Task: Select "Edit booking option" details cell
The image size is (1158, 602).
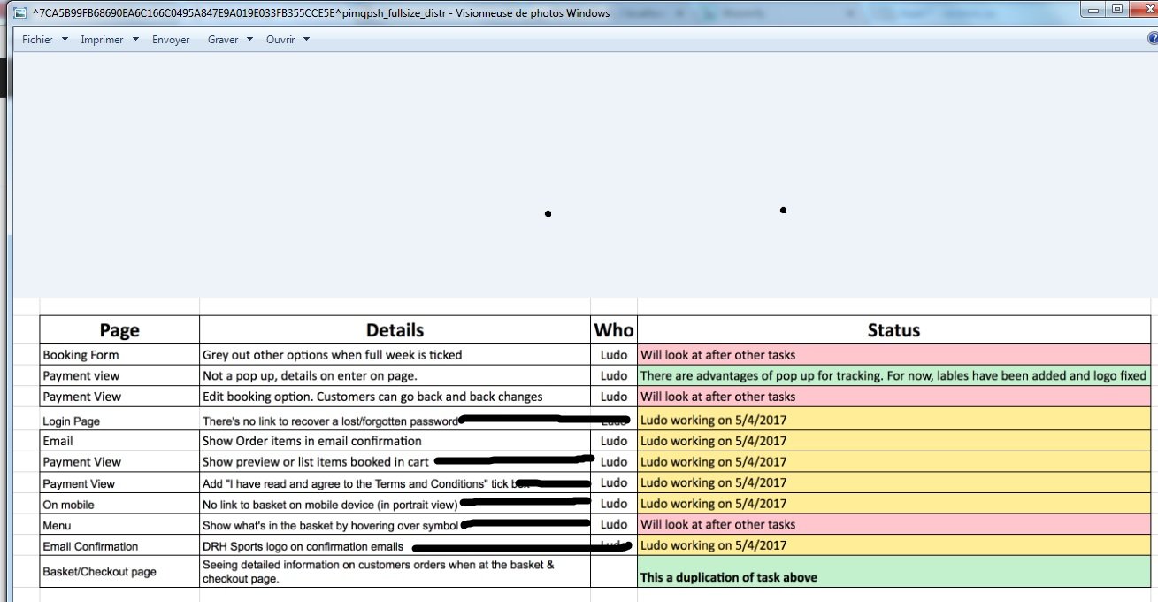Action: point(395,397)
